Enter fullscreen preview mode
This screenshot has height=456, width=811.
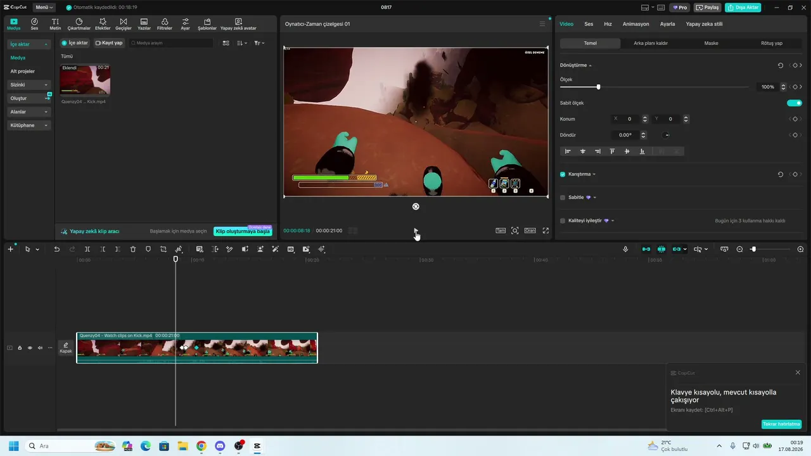click(546, 231)
